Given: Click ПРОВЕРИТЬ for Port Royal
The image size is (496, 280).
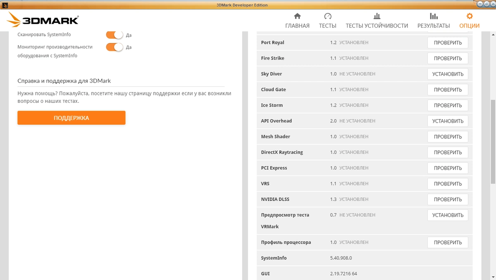Looking at the screenshot, I should 448,43.
